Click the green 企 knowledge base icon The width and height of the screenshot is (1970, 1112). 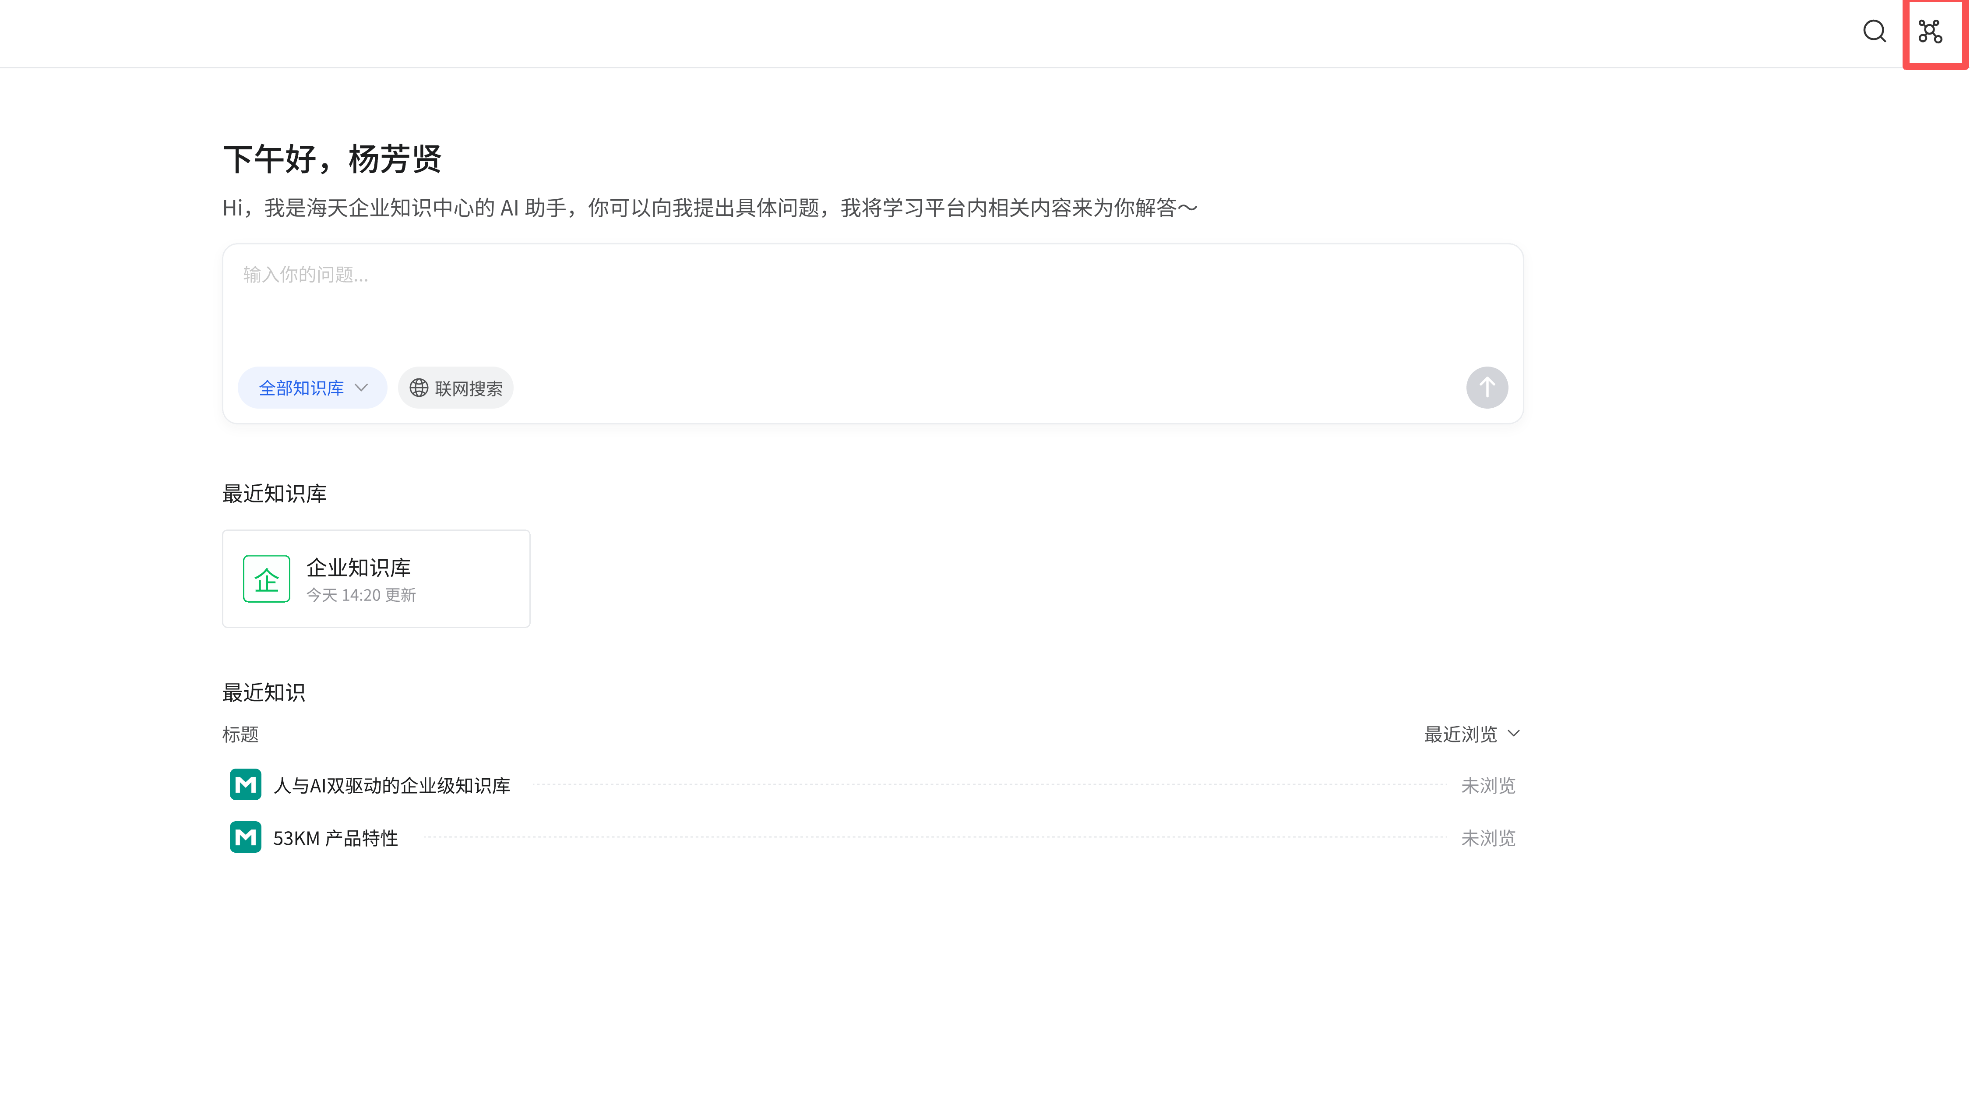pos(266,579)
